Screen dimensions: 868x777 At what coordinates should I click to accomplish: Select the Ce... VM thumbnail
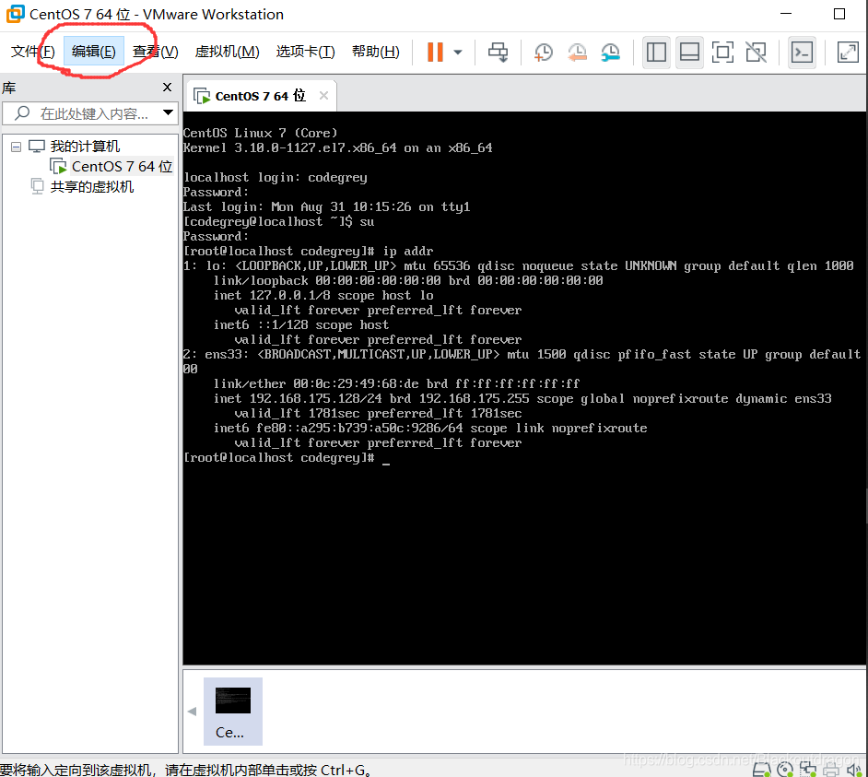coord(232,712)
